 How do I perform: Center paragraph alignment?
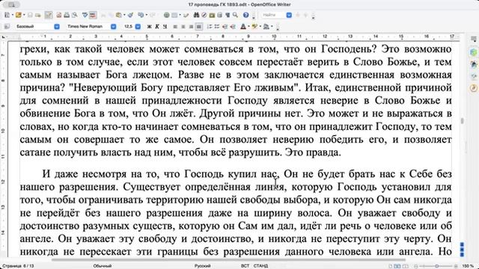pyautogui.click(x=183, y=27)
